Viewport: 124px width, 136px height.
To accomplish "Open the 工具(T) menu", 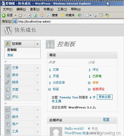I will tap(62, 9).
